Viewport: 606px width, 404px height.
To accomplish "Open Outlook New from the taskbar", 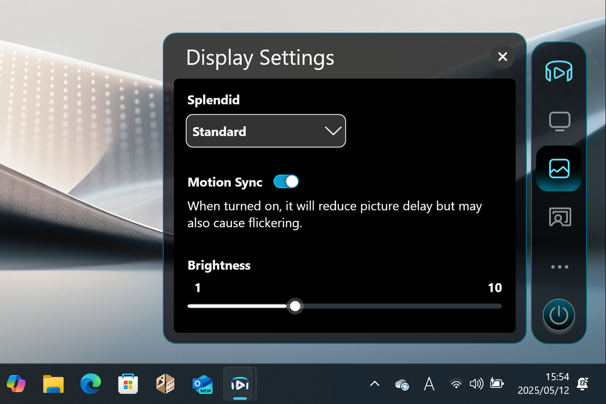I will [203, 385].
